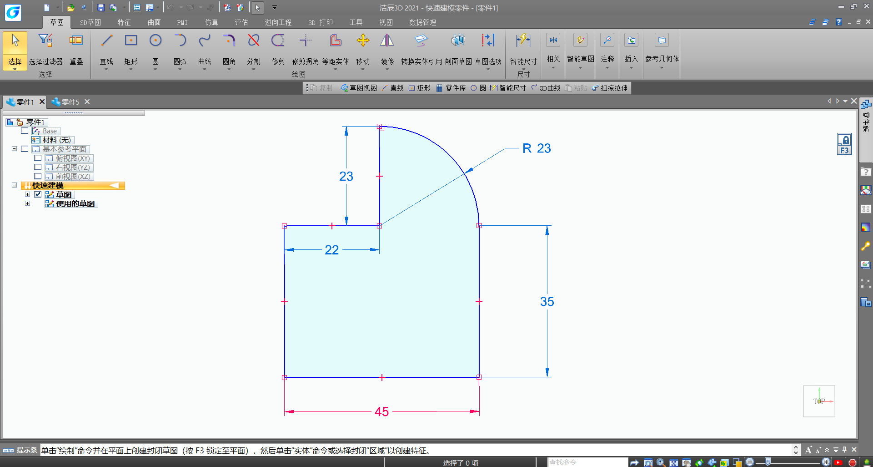Image resolution: width=873 pixels, height=467 pixels.
Task: Collapse the 快速建模 tree node
Action: click(14, 185)
